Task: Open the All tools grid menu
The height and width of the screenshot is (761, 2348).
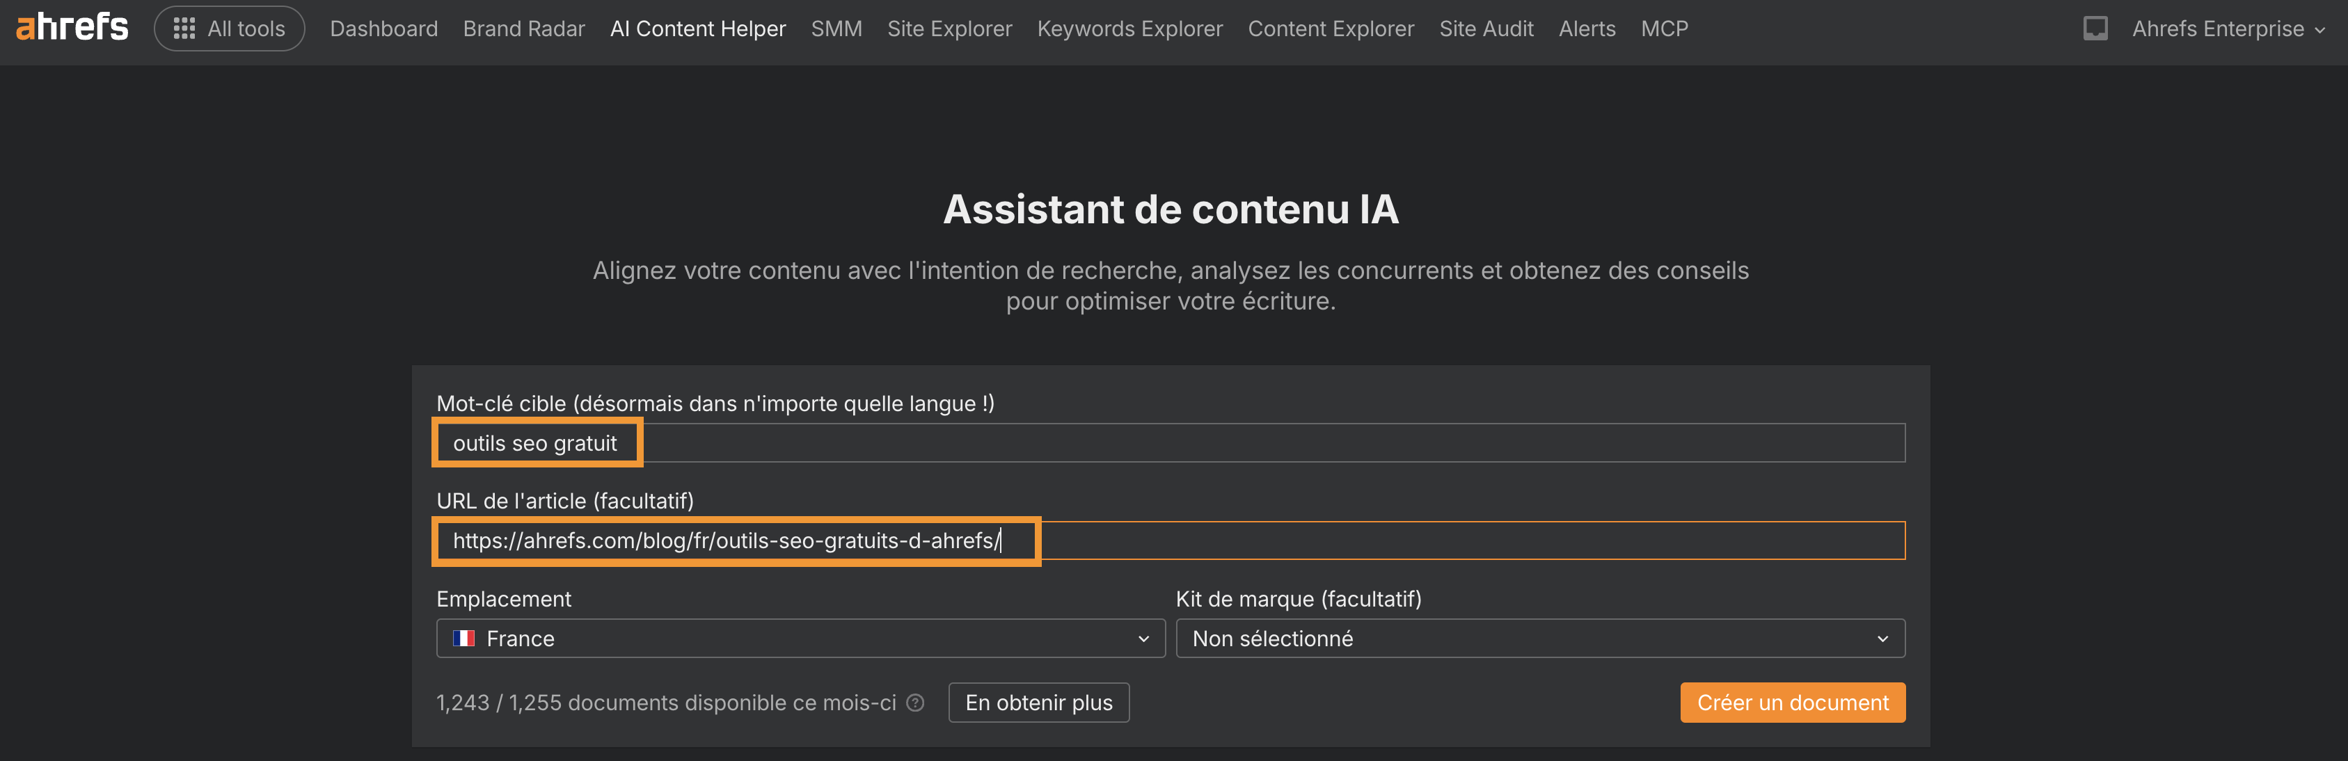Action: point(229,27)
